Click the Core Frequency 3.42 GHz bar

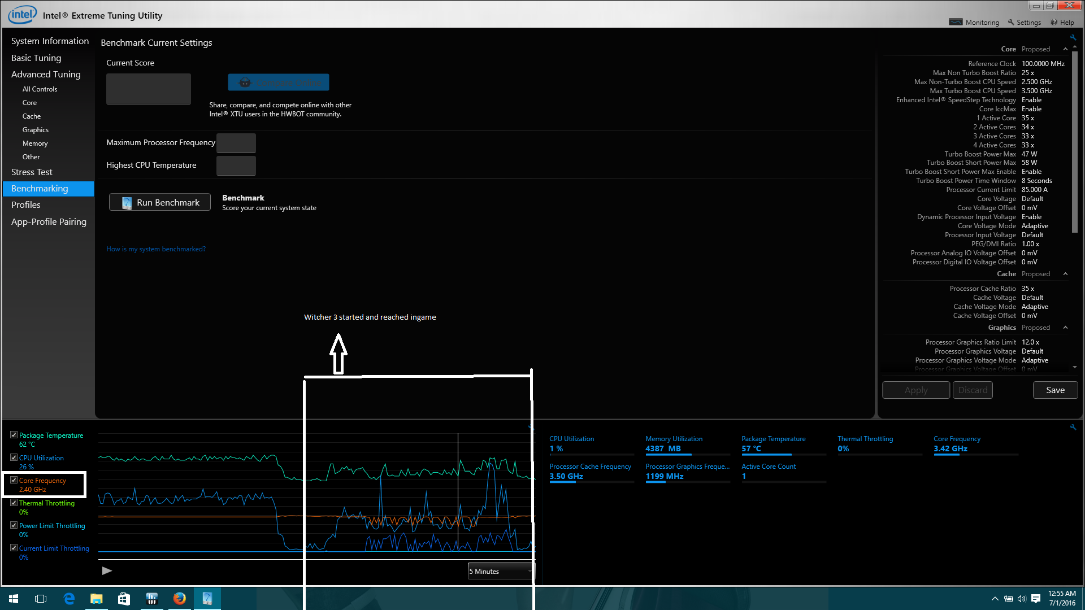(976, 455)
